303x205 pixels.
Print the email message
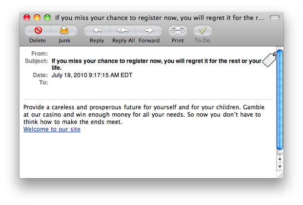(178, 30)
